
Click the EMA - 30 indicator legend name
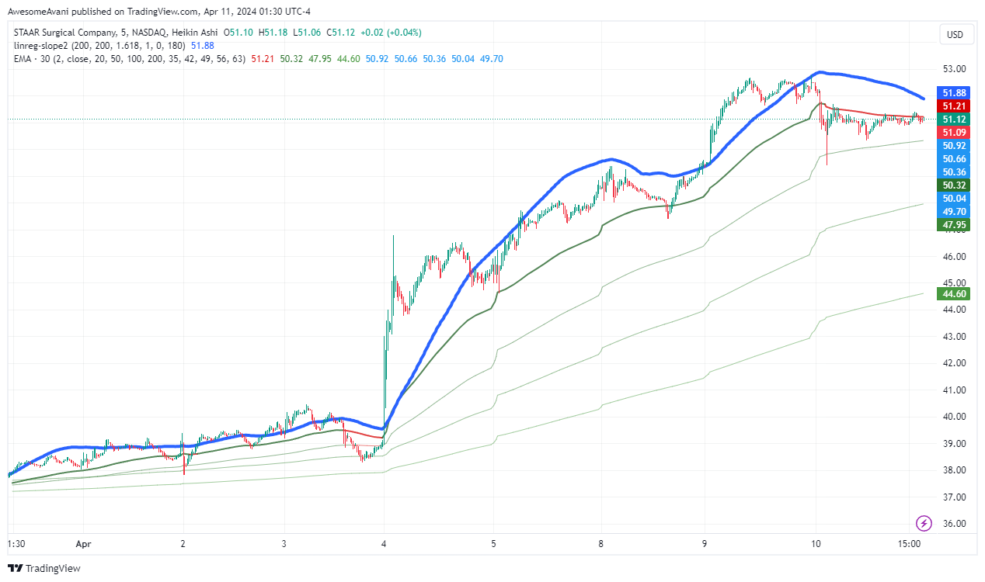pos(30,59)
